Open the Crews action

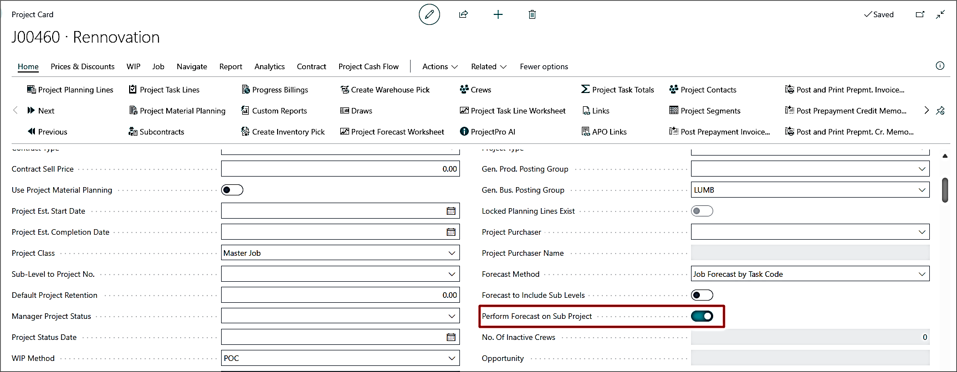coord(475,90)
